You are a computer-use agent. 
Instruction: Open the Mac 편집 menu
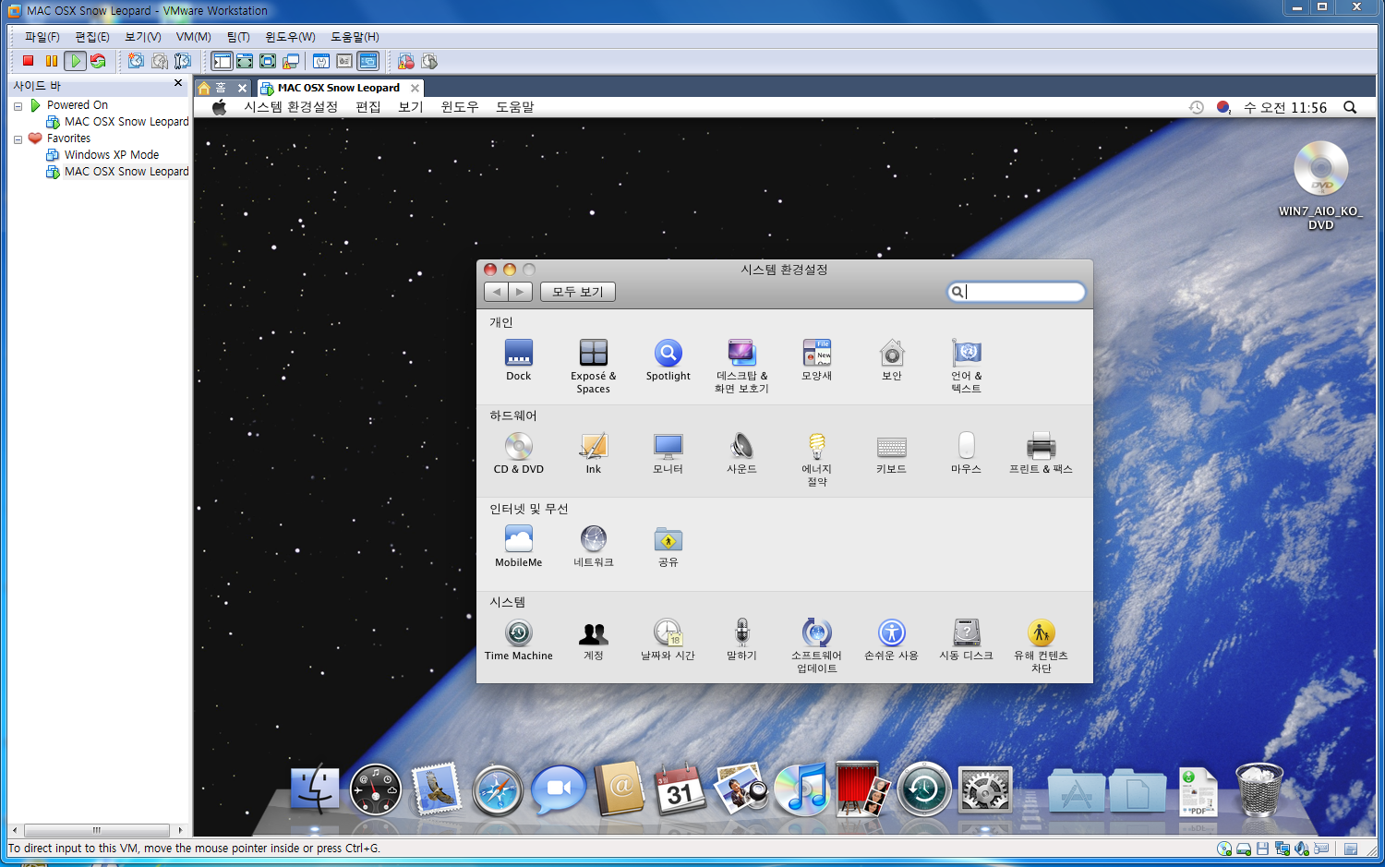[368, 107]
